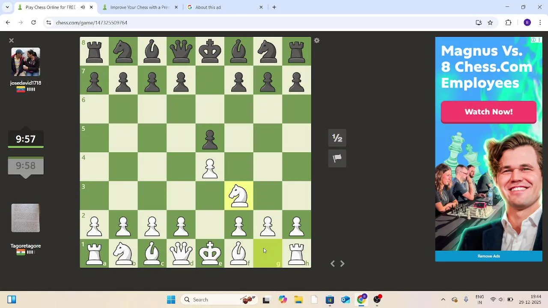Go to next move arrow
The width and height of the screenshot is (548, 308).
342,264
